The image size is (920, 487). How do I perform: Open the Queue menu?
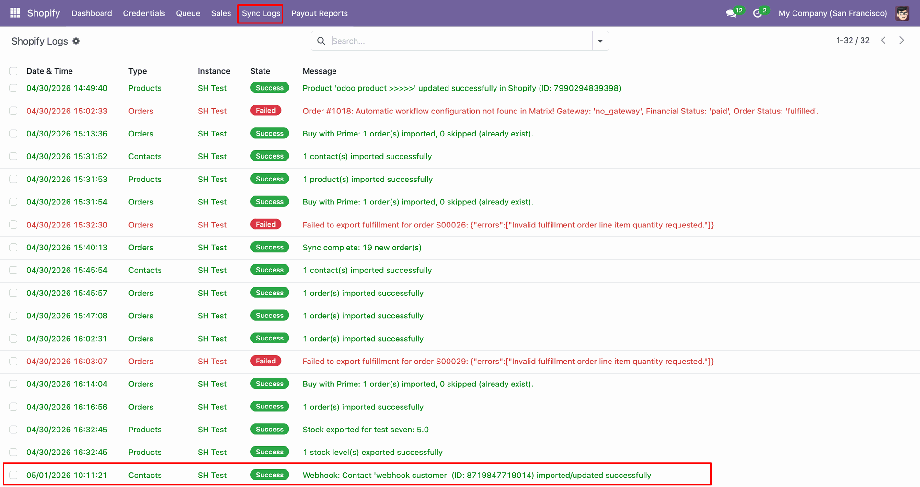pos(188,13)
